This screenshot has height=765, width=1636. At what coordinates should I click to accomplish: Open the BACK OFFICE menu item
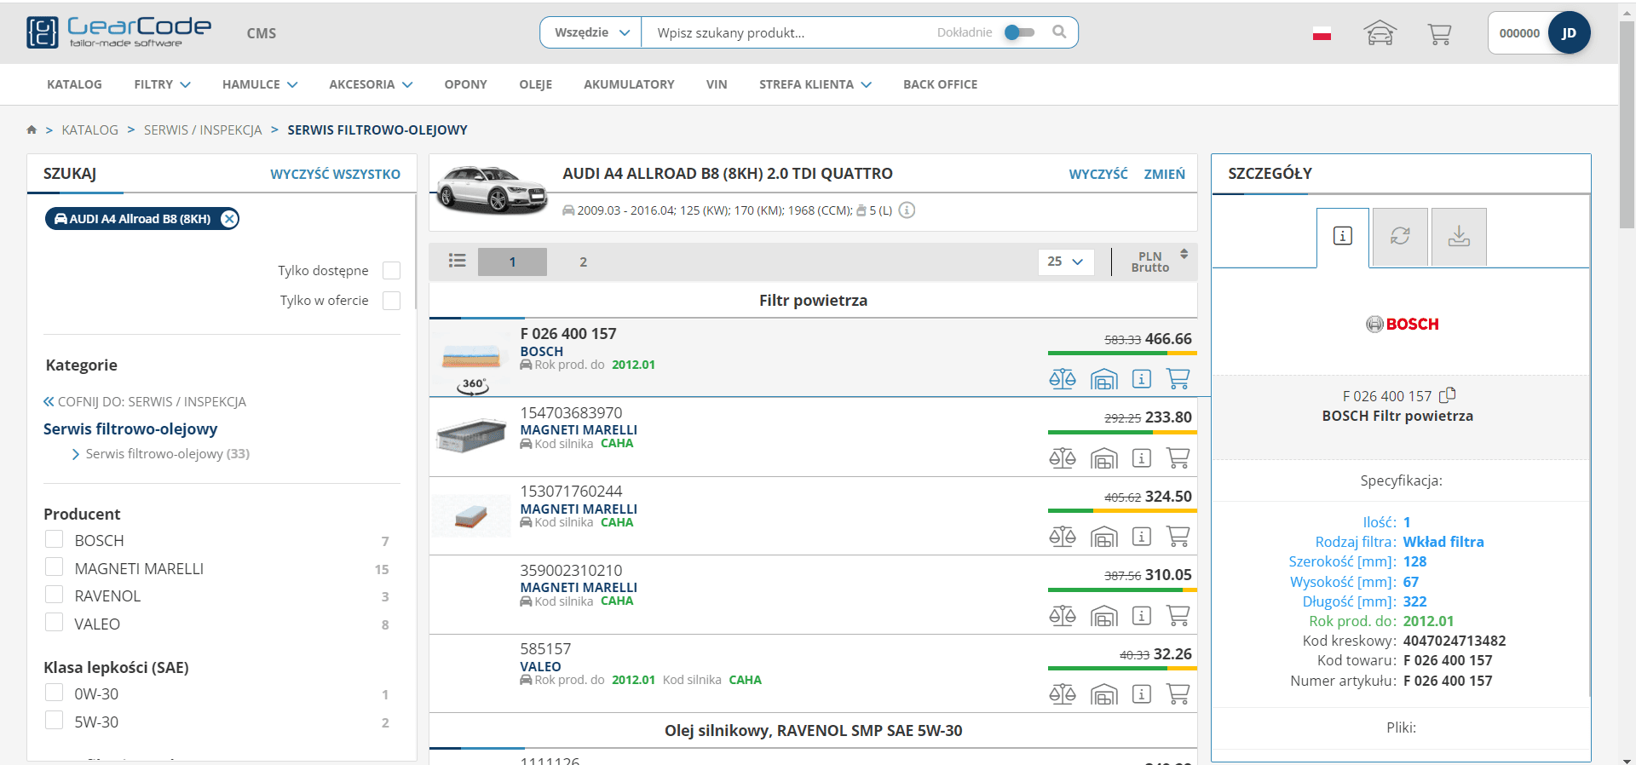click(940, 84)
